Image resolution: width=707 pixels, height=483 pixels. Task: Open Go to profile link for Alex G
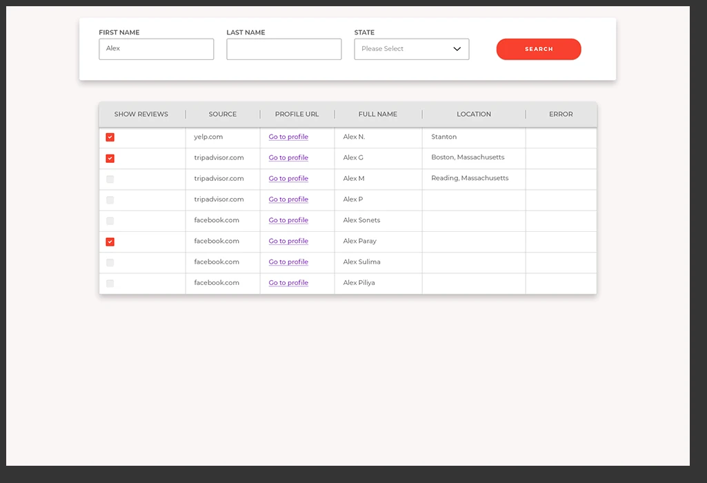[x=288, y=157]
